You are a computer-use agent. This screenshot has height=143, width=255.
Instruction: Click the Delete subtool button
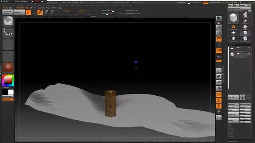pyautogui.click(x=233, y=120)
